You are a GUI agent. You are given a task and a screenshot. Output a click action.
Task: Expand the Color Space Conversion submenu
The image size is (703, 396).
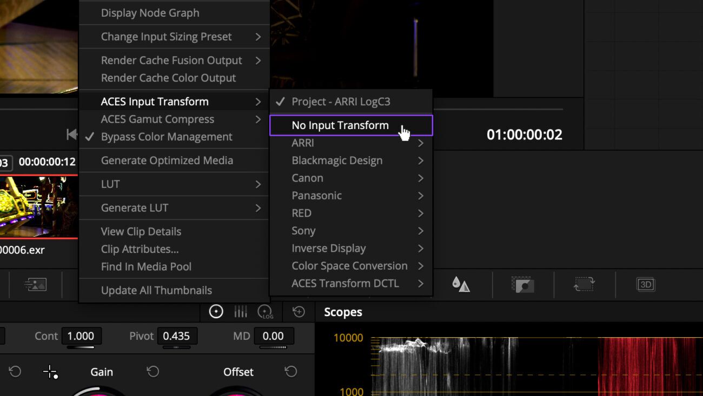click(x=349, y=265)
